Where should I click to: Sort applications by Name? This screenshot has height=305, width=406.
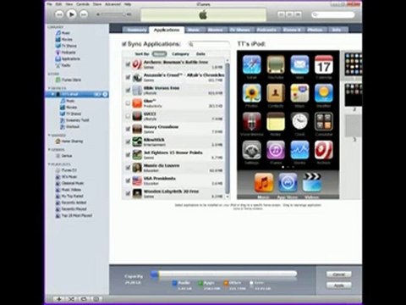pos(159,54)
